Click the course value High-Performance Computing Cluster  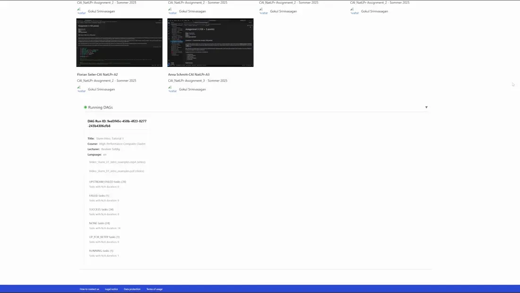(x=122, y=144)
